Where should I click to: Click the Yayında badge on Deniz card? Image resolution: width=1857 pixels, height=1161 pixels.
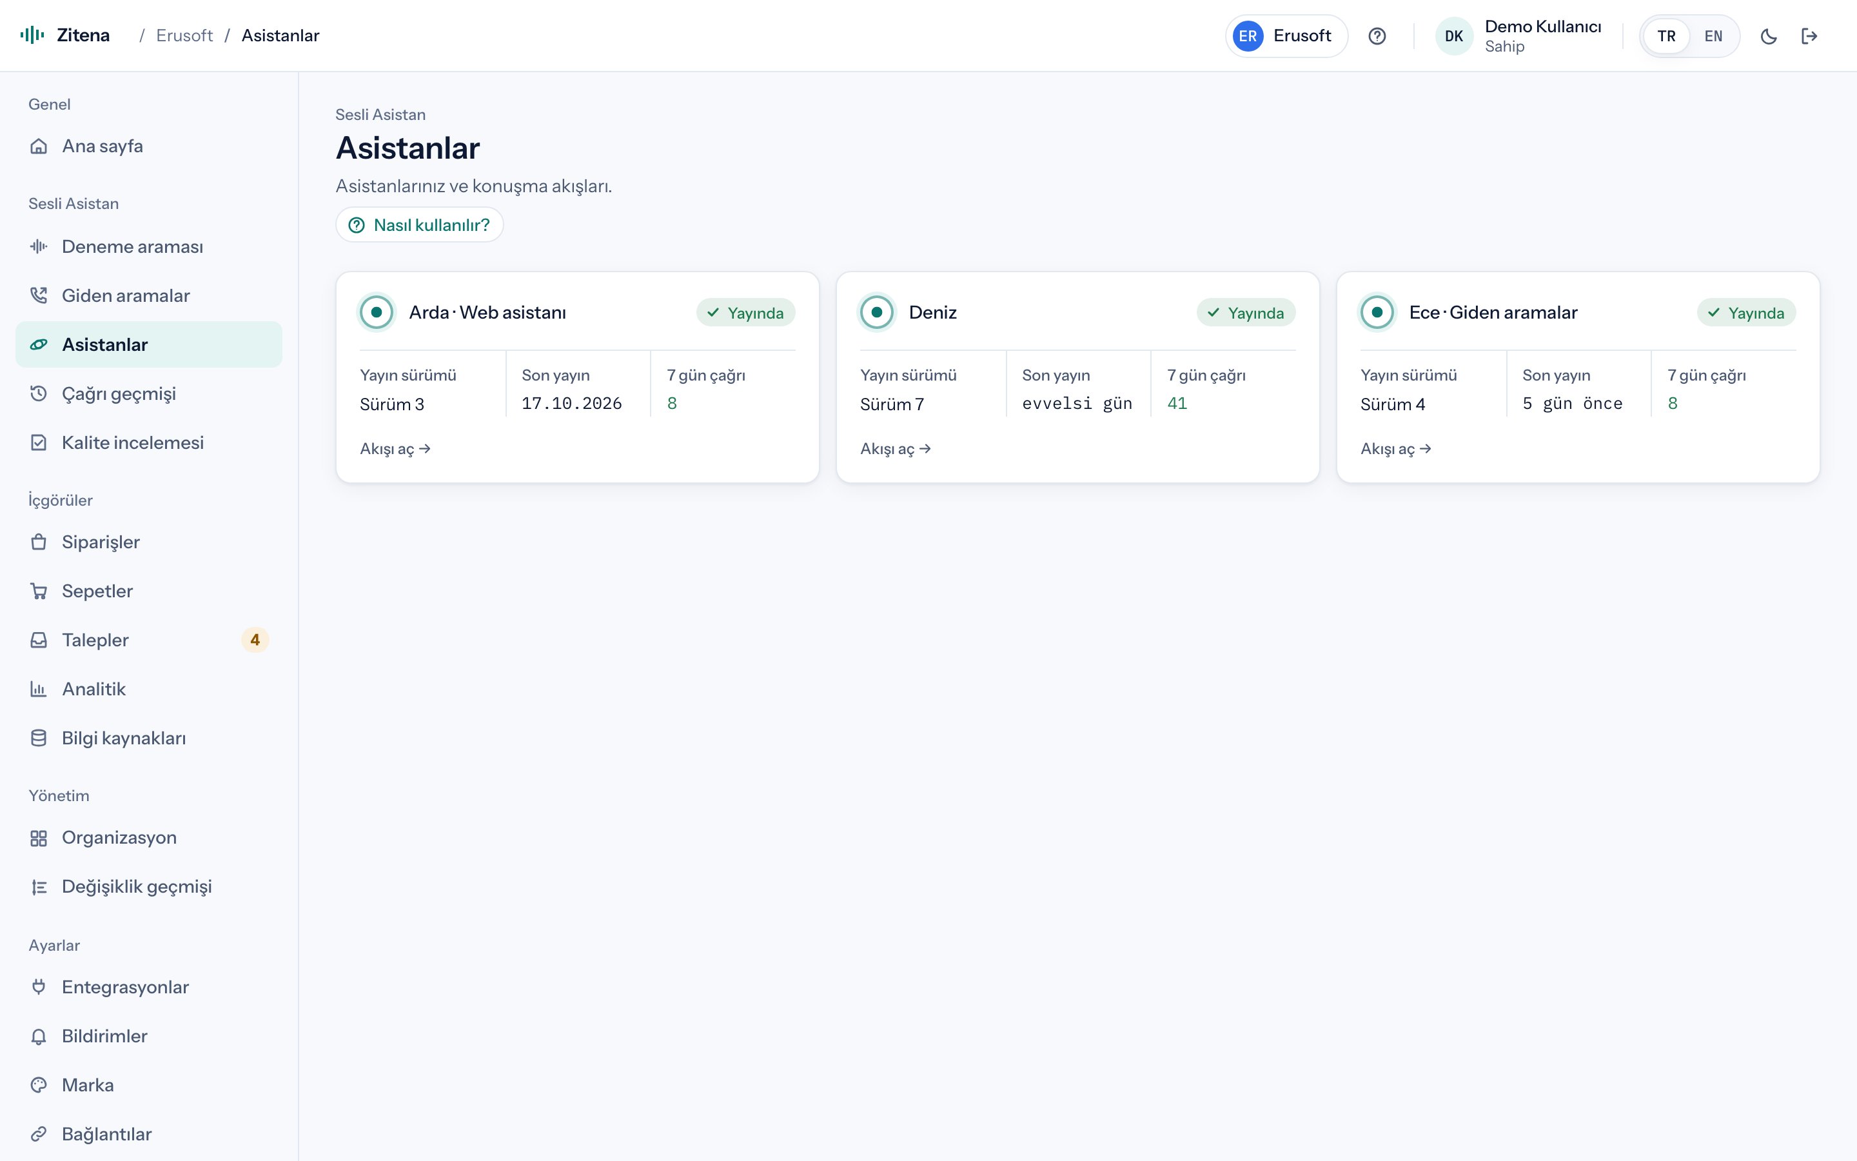coord(1246,313)
